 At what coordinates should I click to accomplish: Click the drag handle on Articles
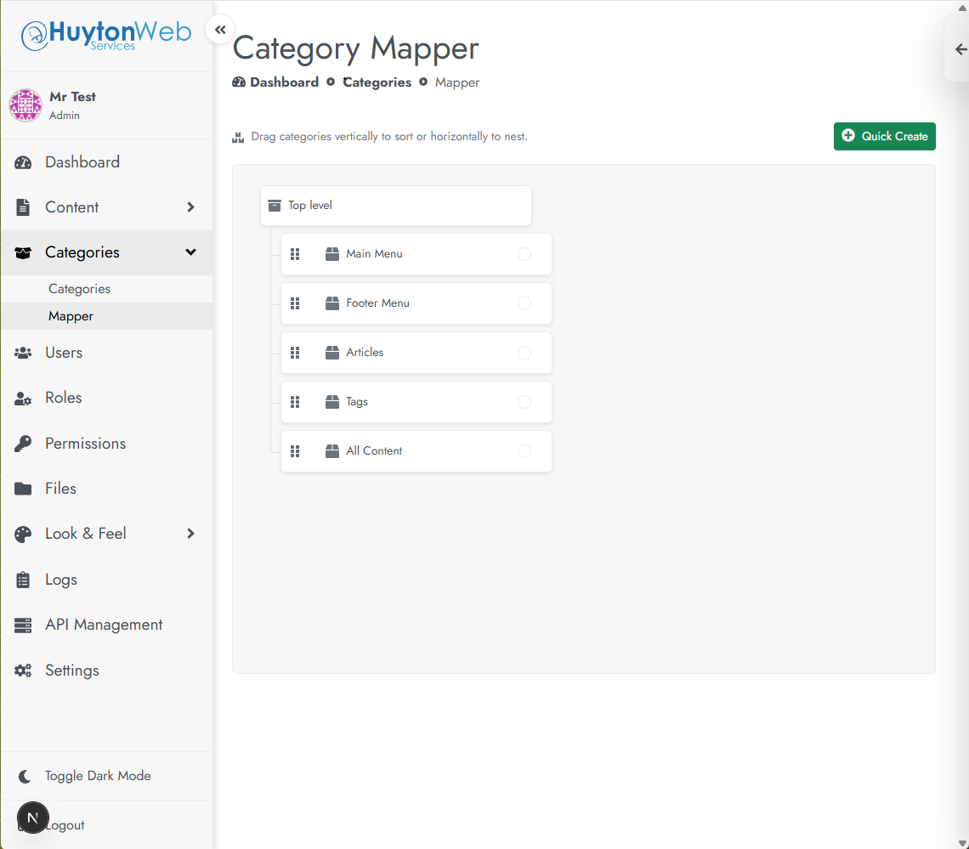pos(295,353)
